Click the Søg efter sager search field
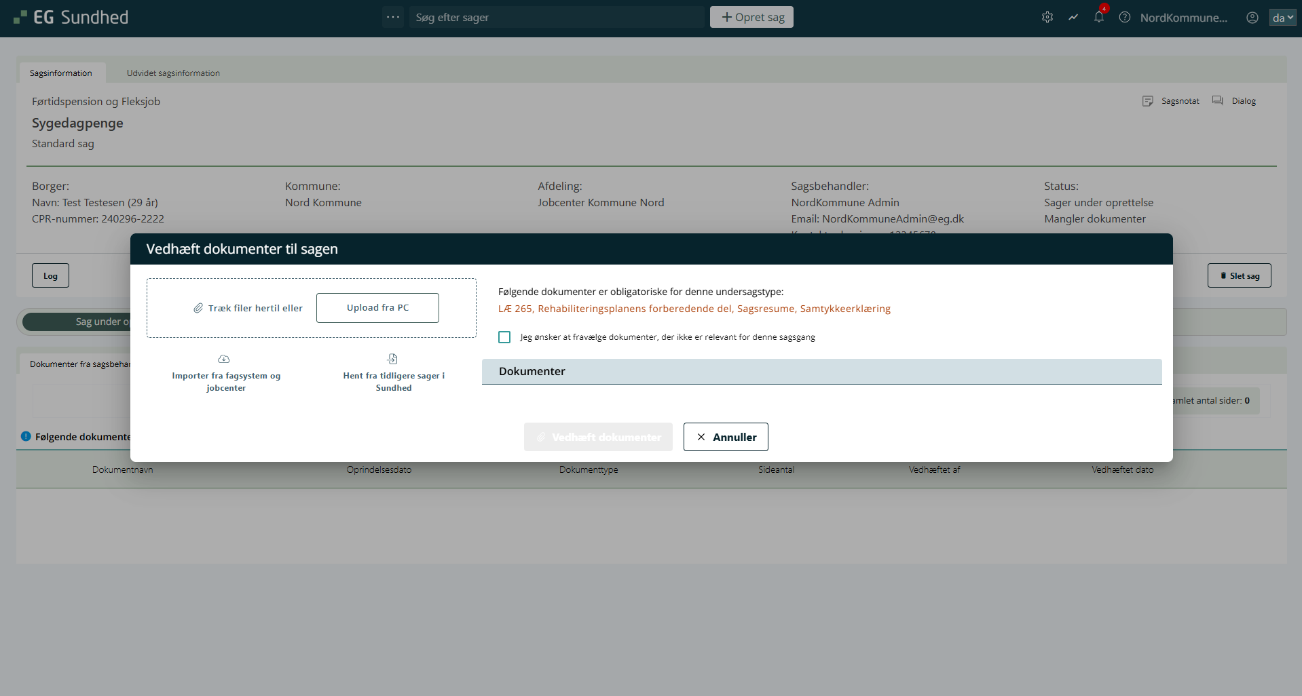 pos(557,18)
